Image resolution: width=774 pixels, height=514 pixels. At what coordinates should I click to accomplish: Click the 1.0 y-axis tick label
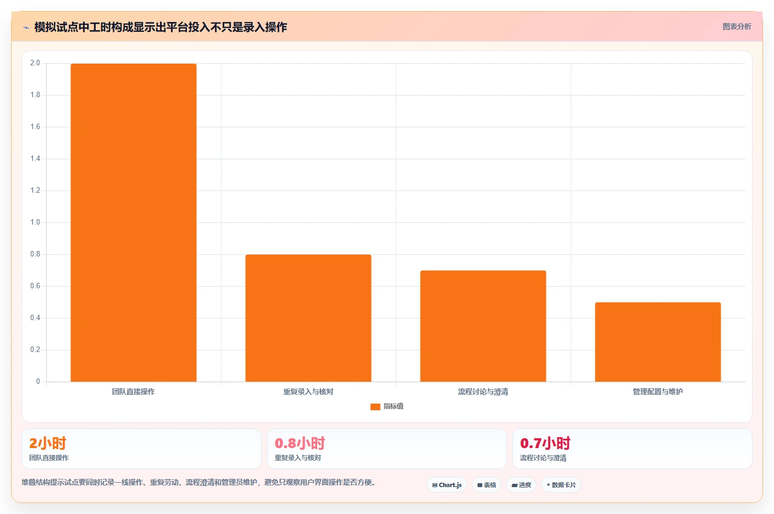click(35, 222)
